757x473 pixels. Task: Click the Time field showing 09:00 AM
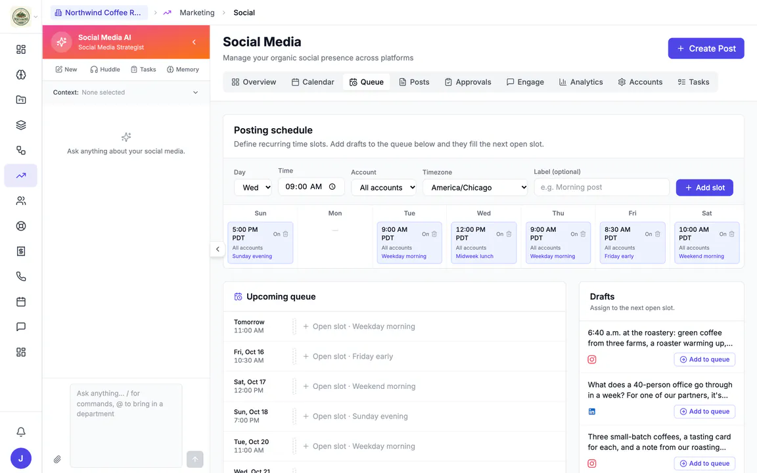[311, 187]
